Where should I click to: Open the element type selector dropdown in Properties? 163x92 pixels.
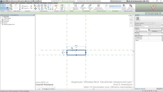(x=144, y=23)
